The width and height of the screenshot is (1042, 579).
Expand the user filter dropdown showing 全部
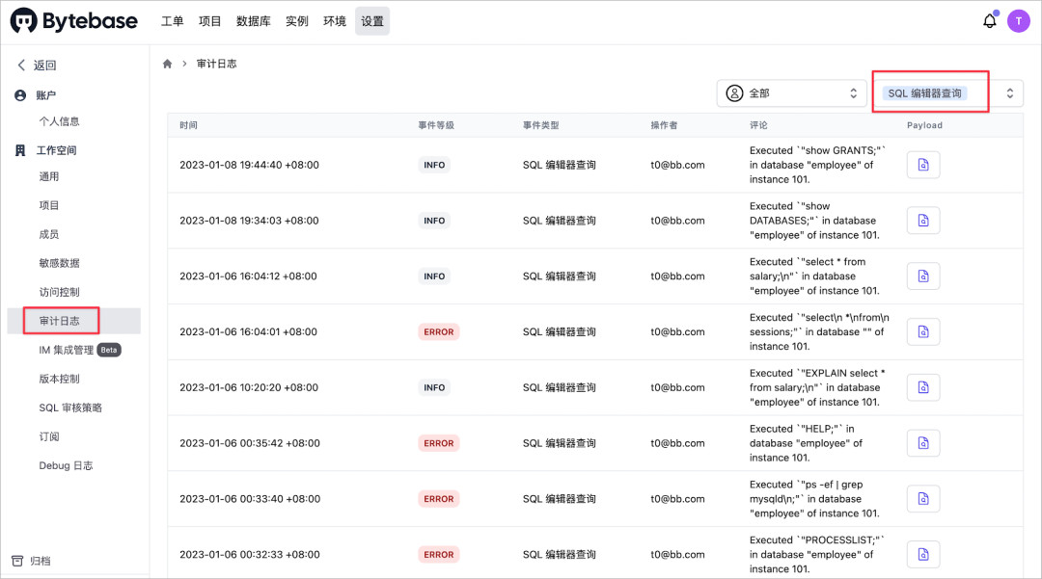[791, 93]
